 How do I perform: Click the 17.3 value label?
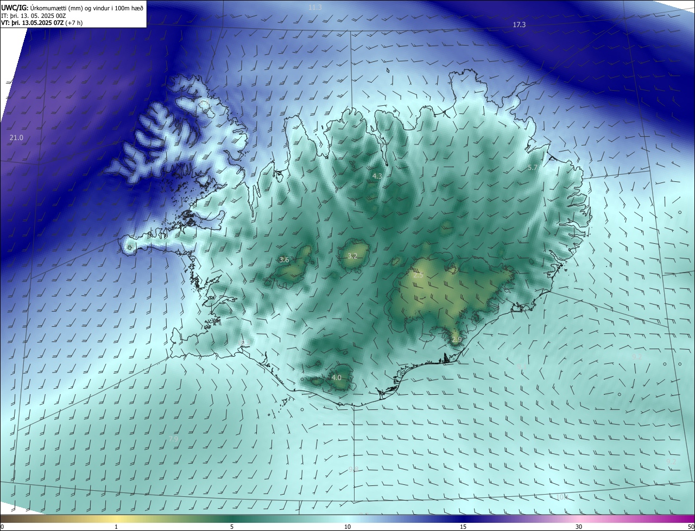pos(519,25)
